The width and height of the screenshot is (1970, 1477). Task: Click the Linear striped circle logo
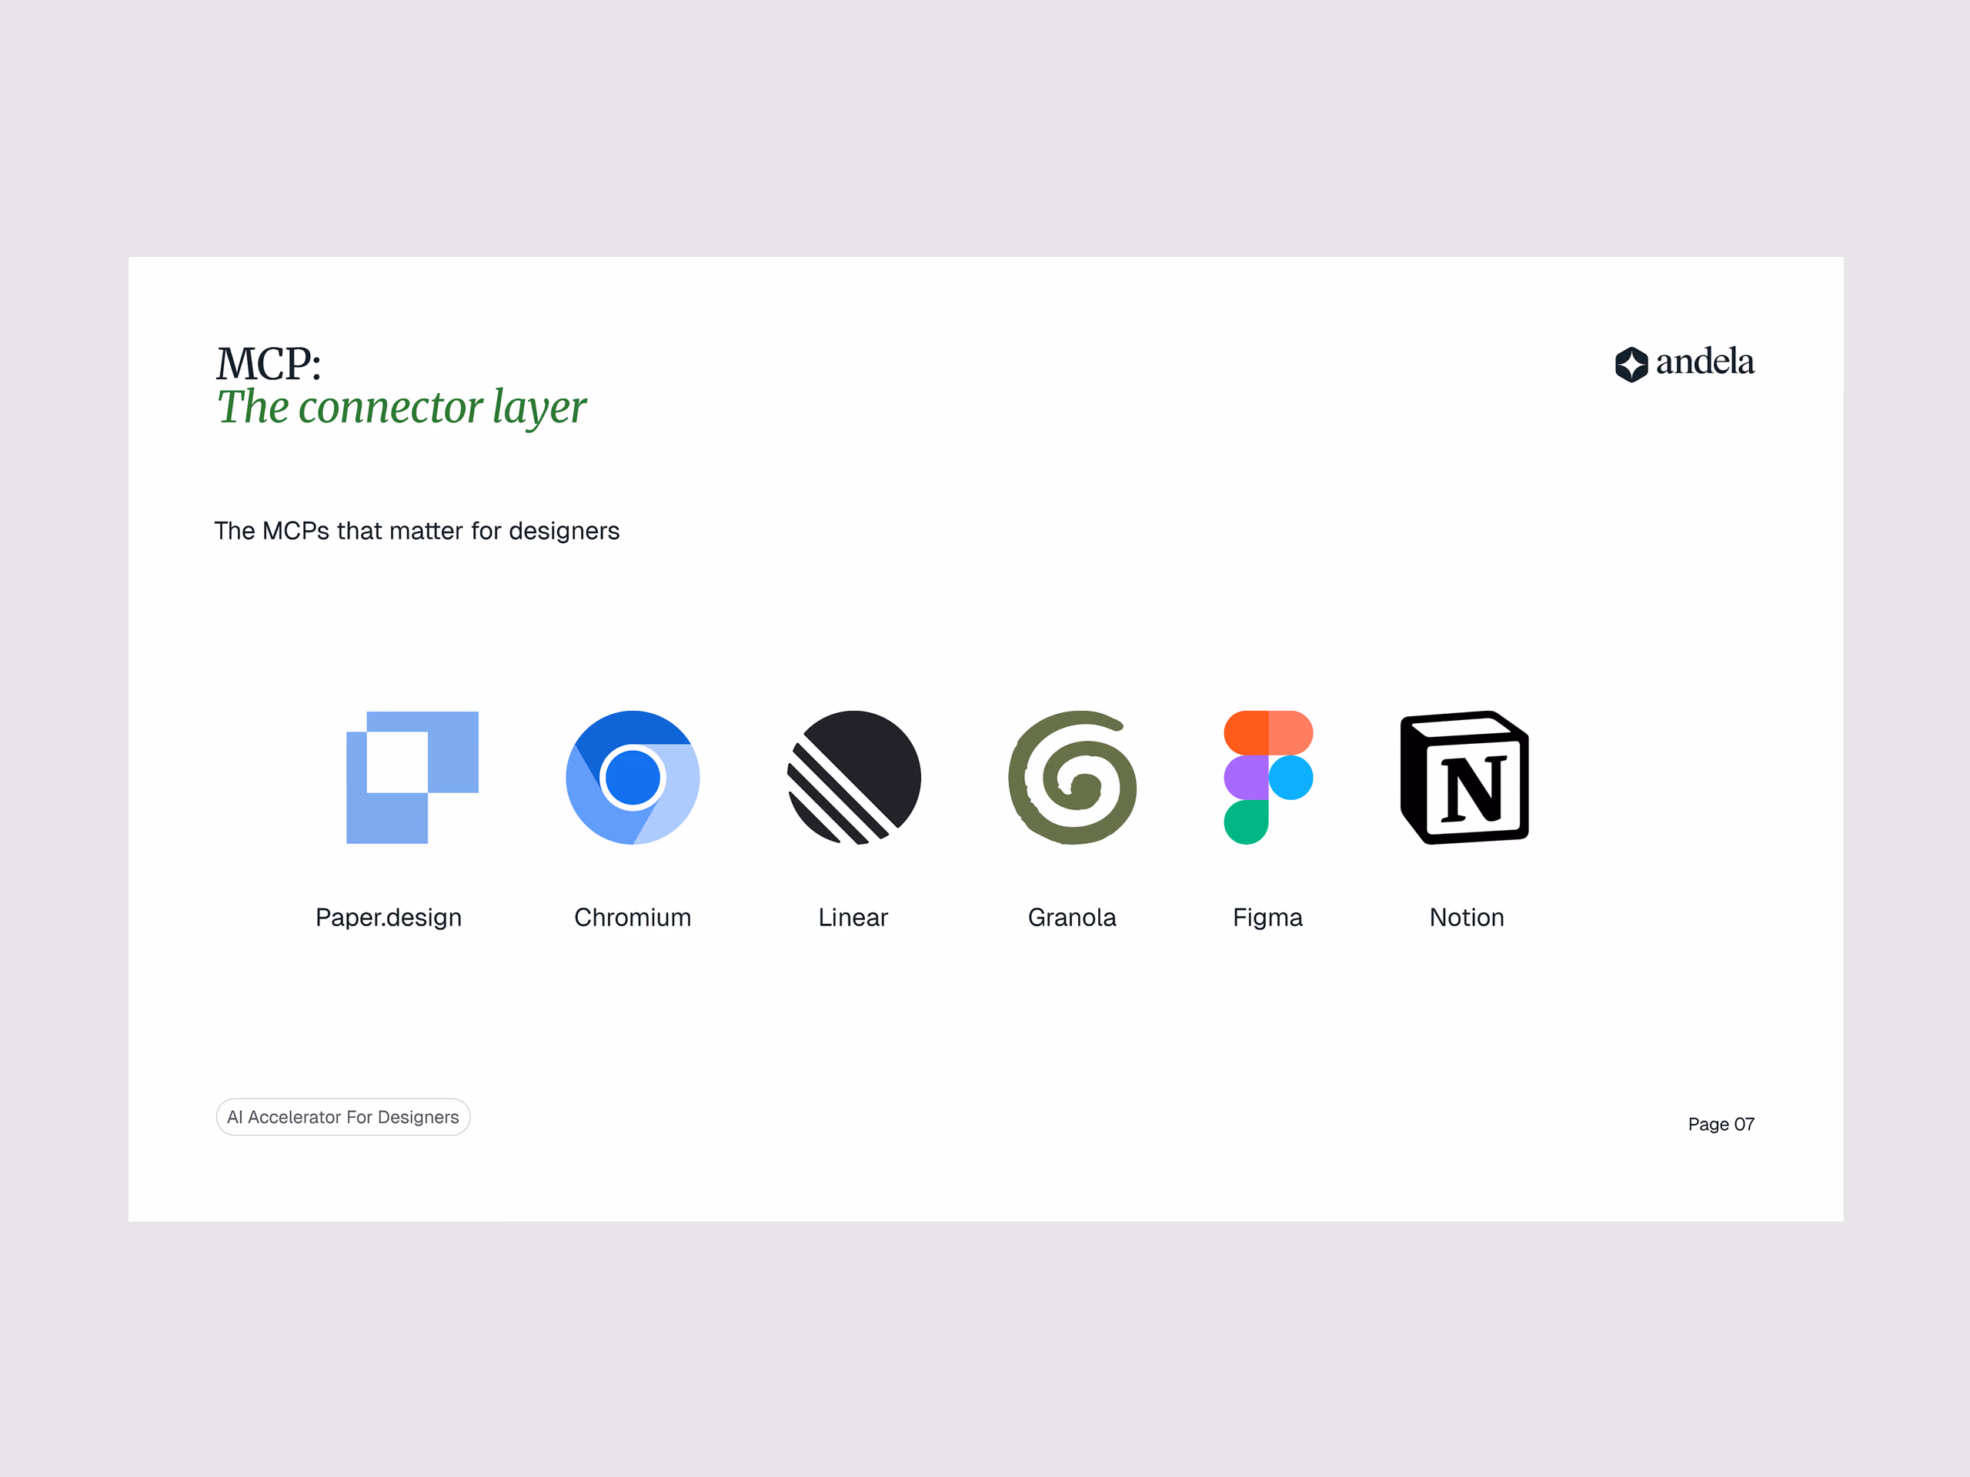pos(854,777)
